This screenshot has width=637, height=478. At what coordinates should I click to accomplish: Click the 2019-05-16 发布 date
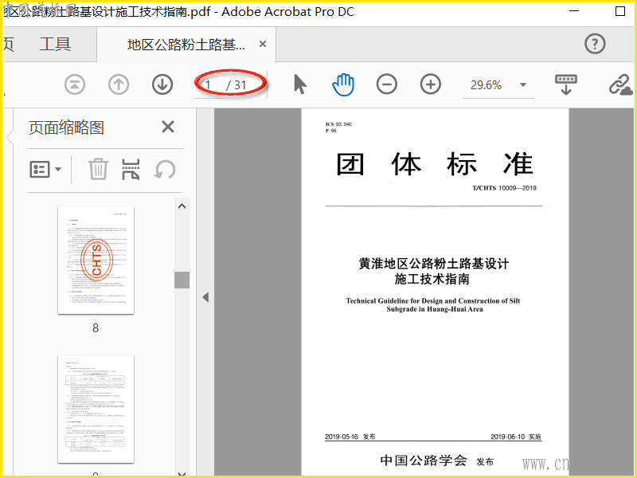pyautogui.click(x=350, y=437)
